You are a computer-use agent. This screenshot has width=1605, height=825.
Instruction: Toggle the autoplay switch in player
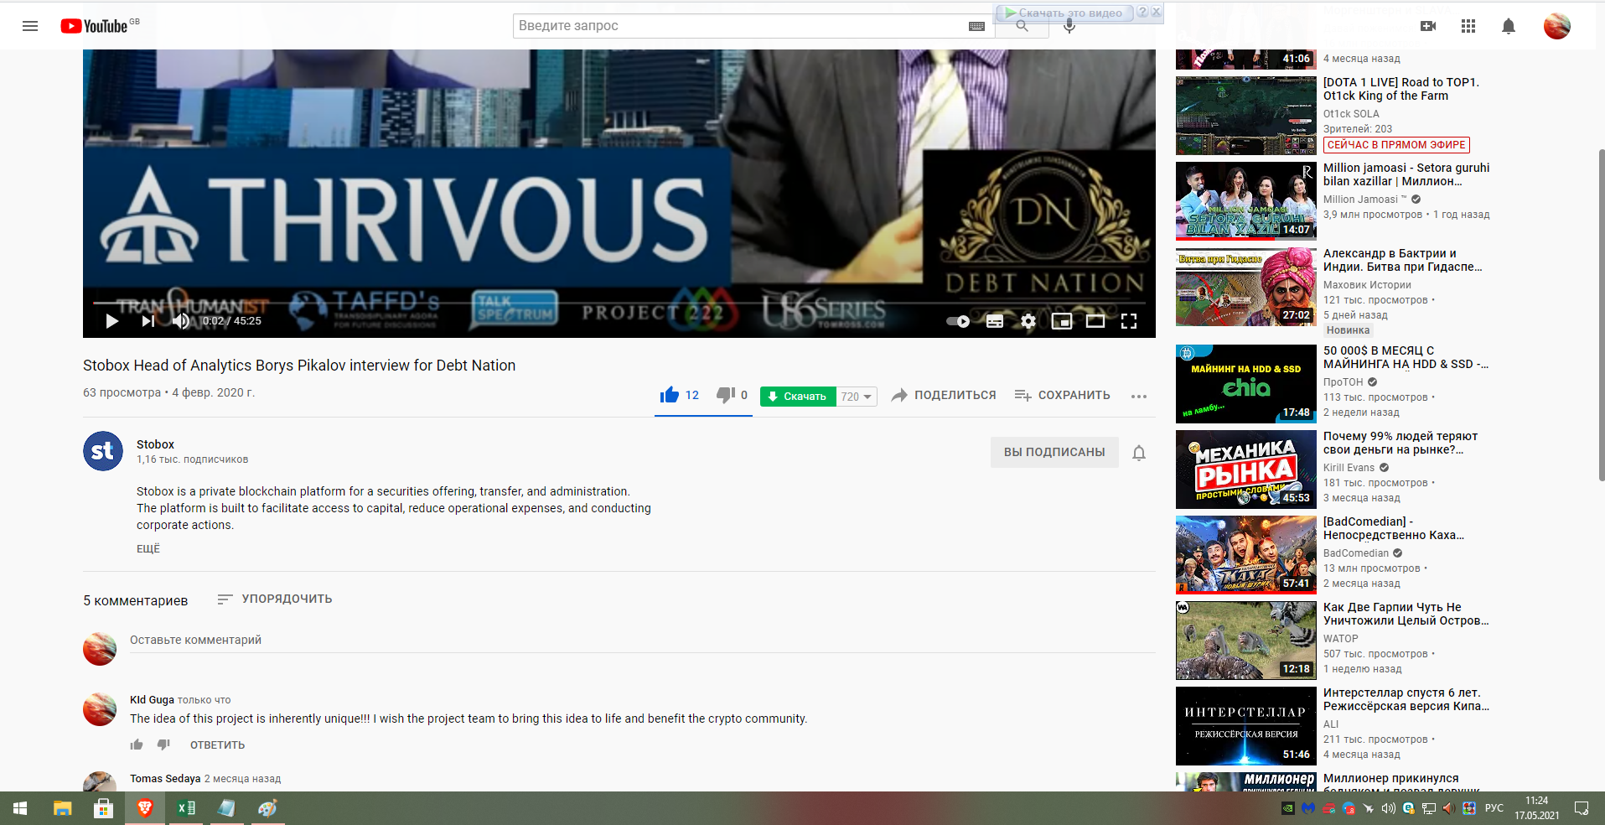click(958, 321)
